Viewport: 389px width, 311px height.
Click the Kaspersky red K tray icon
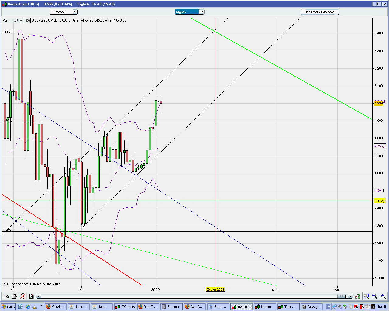tap(356, 307)
